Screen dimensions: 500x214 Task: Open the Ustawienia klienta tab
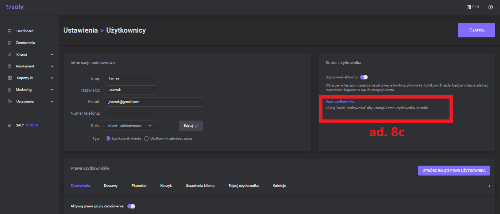pos(200,186)
